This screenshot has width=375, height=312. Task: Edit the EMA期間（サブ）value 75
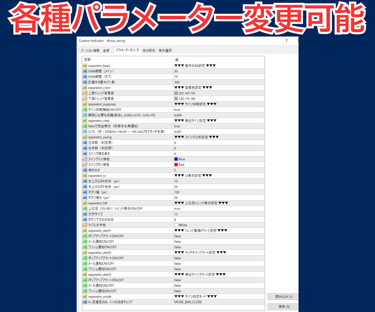point(219,77)
